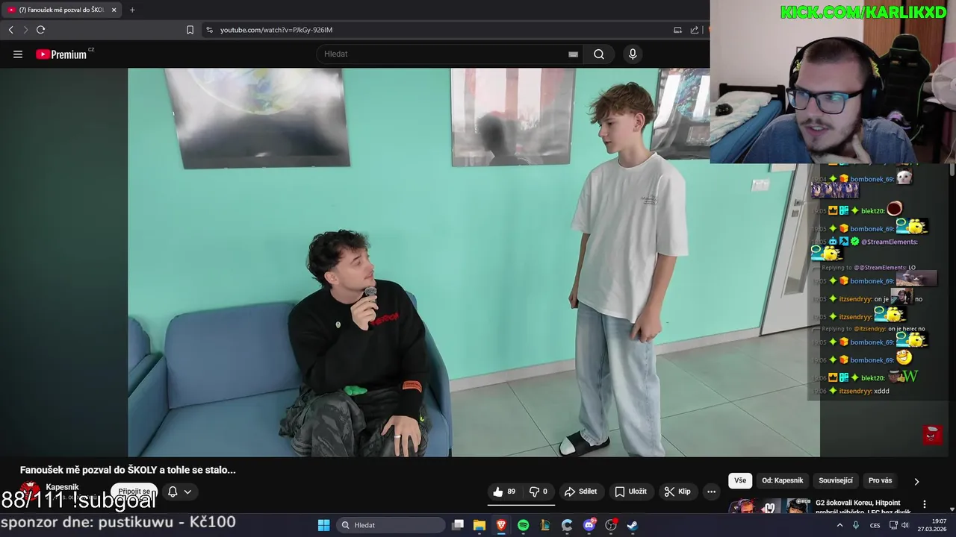Click @StreamElements chat username
The height and width of the screenshot is (537, 956).
(x=890, y=242)
